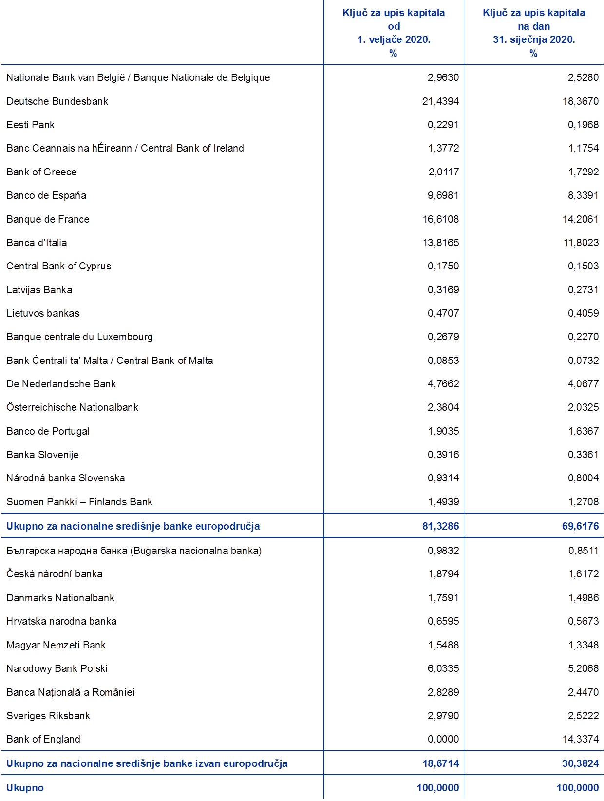
Task: Select the Banco de España label
Action: (47, 195)
